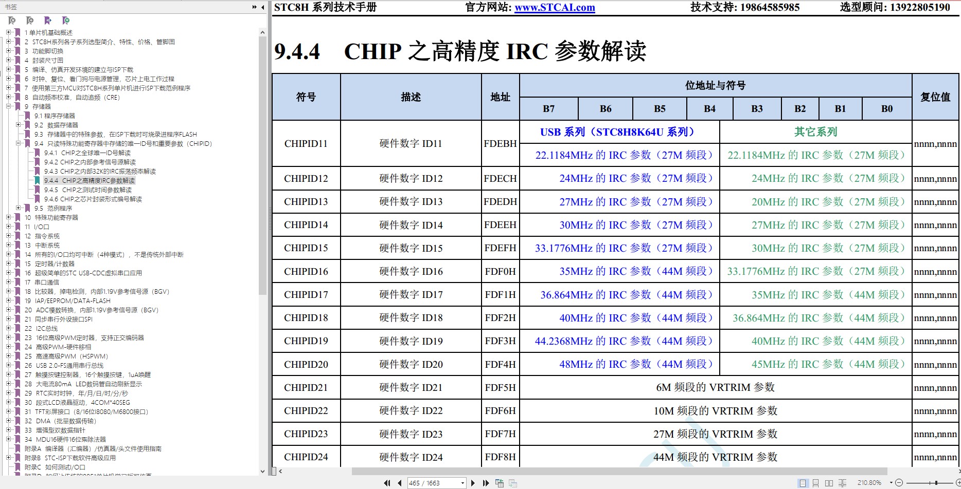The width and height of the screenshot is (961, 489).
Task: Expand chapter 20 ADC模数转换
Action: 8,310
